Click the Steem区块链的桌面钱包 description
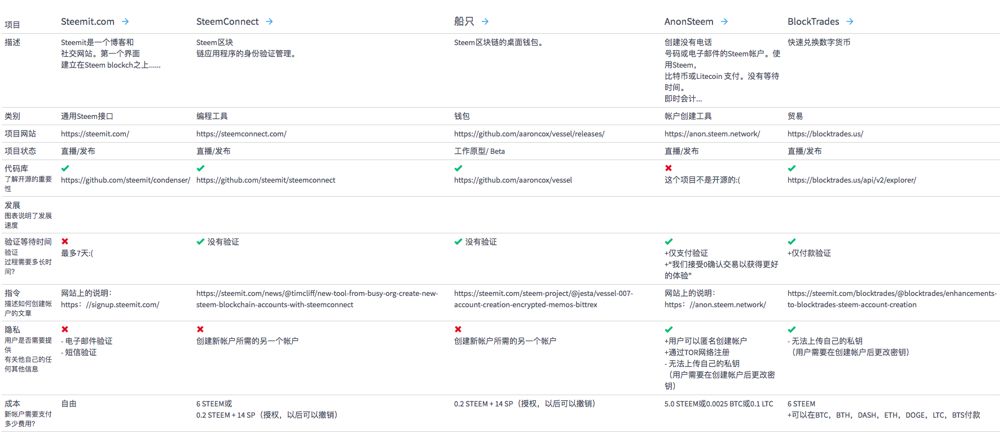 coord(499,42)
